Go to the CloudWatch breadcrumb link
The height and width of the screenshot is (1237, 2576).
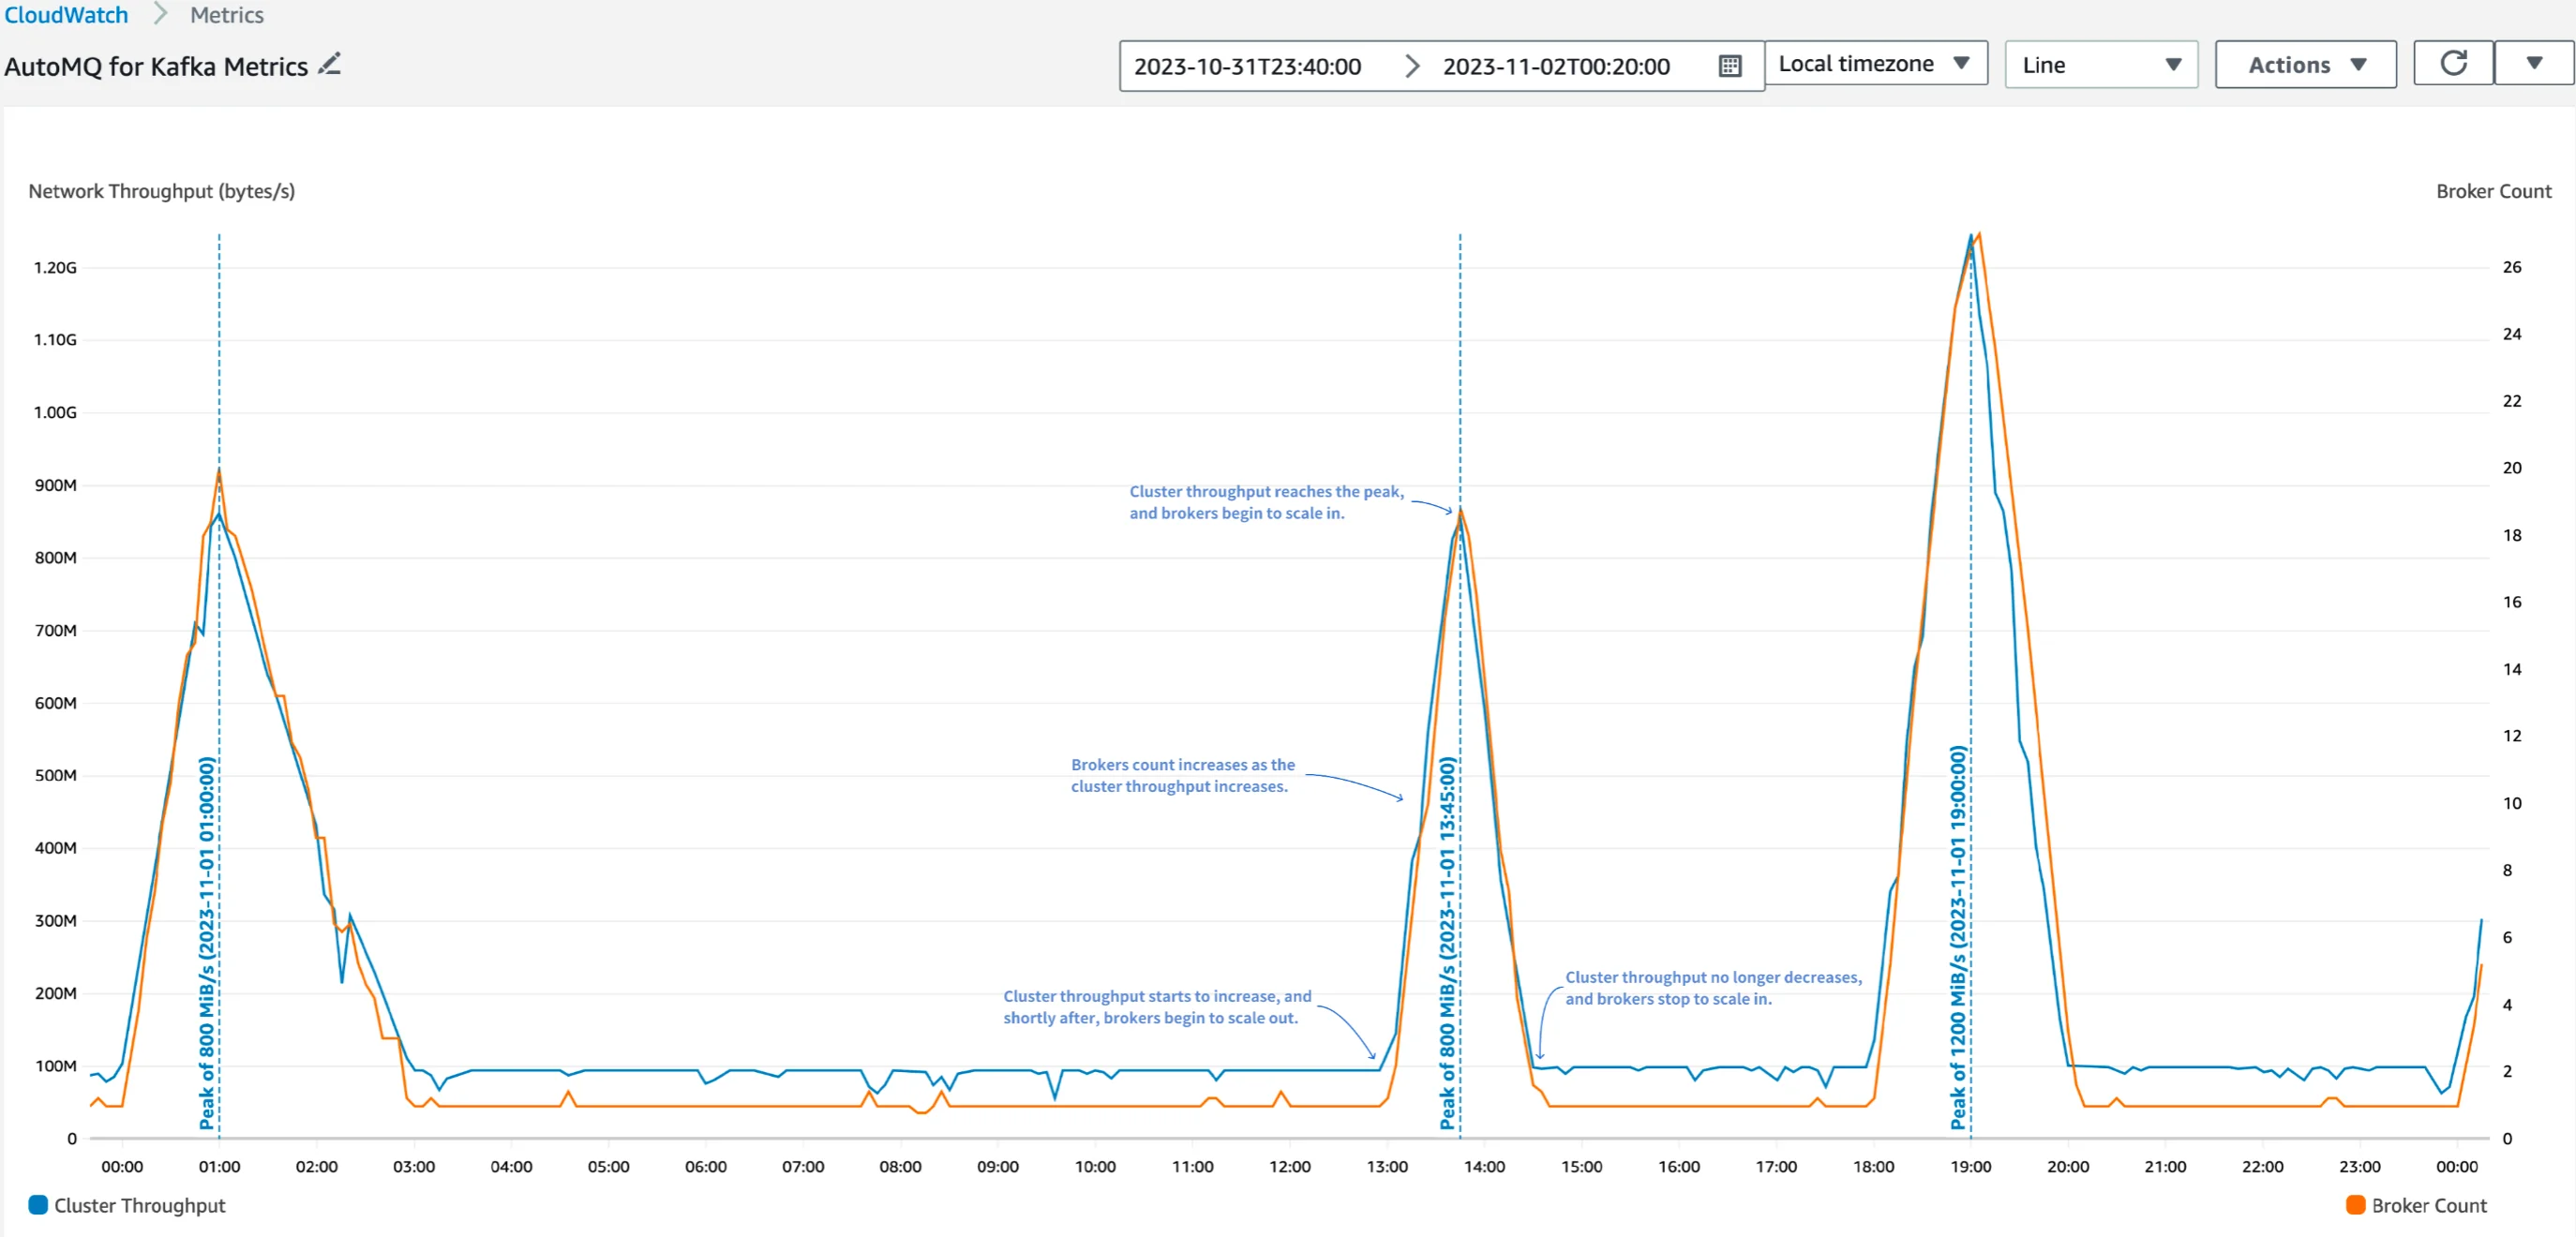click(x=66, y=15)
